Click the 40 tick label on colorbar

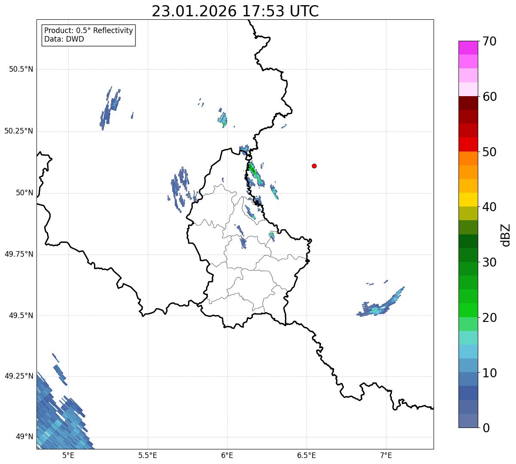click(489, 207)
